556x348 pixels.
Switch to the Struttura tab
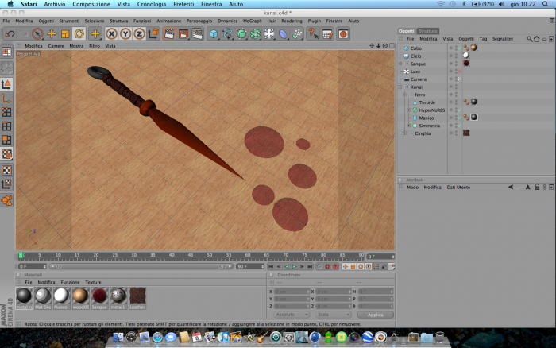pos(427,31)
